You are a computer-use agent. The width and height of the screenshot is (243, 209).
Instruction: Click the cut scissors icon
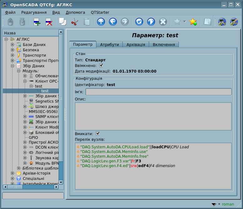[75, 22]
